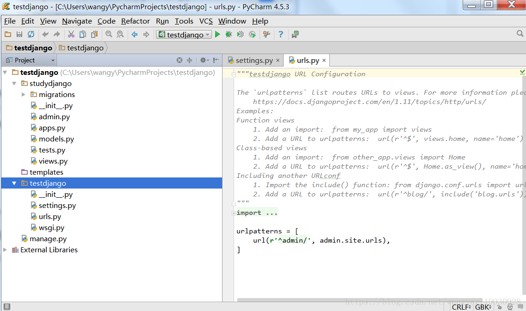
Task: Click Hector inspector icon in status bar
Action: (x=510, y=307)
